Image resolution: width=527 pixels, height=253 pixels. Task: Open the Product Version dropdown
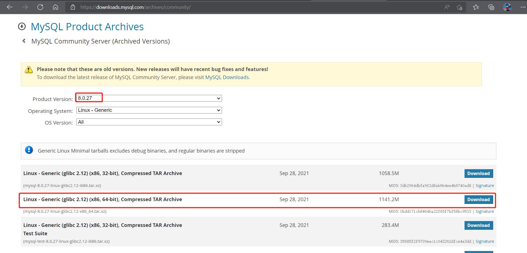tap(149, 98)
